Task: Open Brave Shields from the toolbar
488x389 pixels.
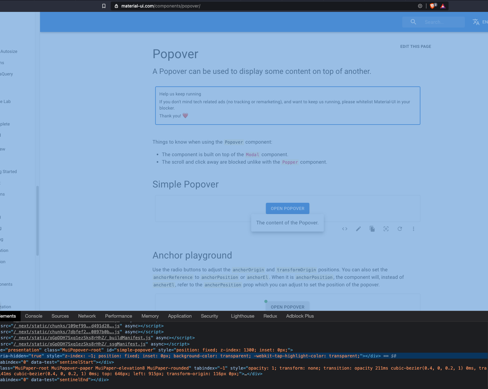Action: 432,6
